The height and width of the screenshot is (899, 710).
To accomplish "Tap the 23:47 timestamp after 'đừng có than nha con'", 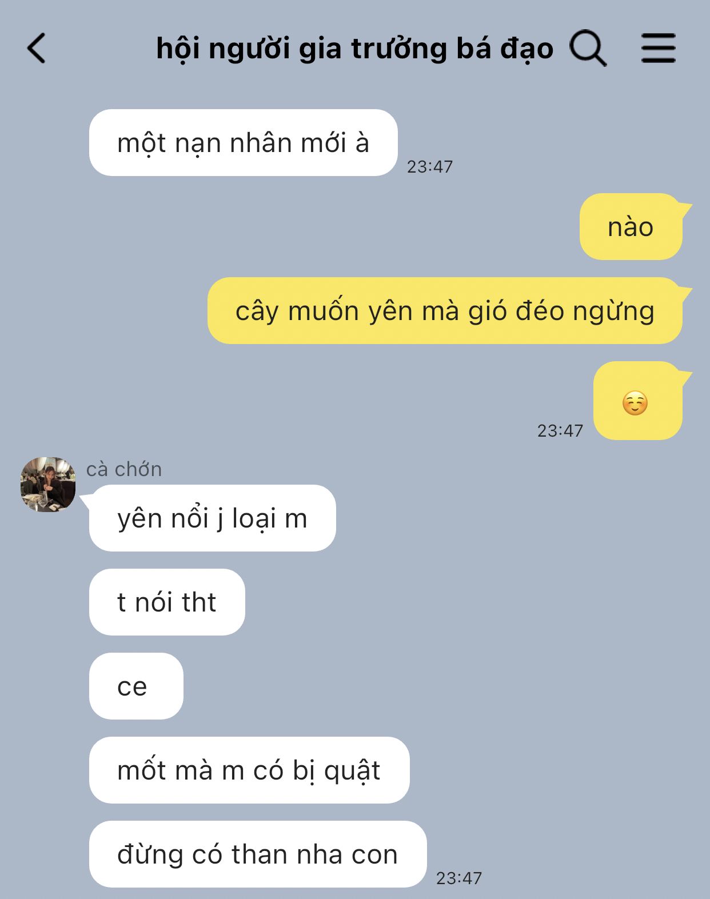I will [459, 878].
